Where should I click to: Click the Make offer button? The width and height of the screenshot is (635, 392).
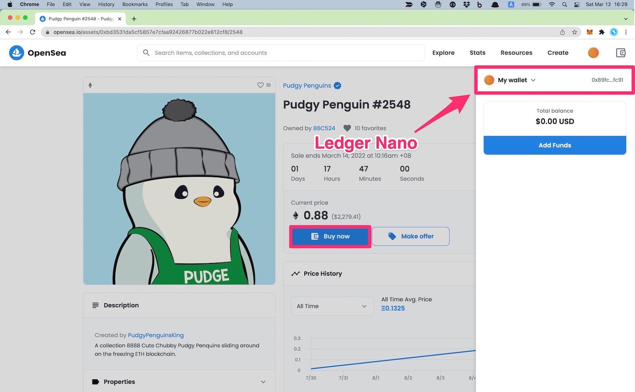(411, 236)
